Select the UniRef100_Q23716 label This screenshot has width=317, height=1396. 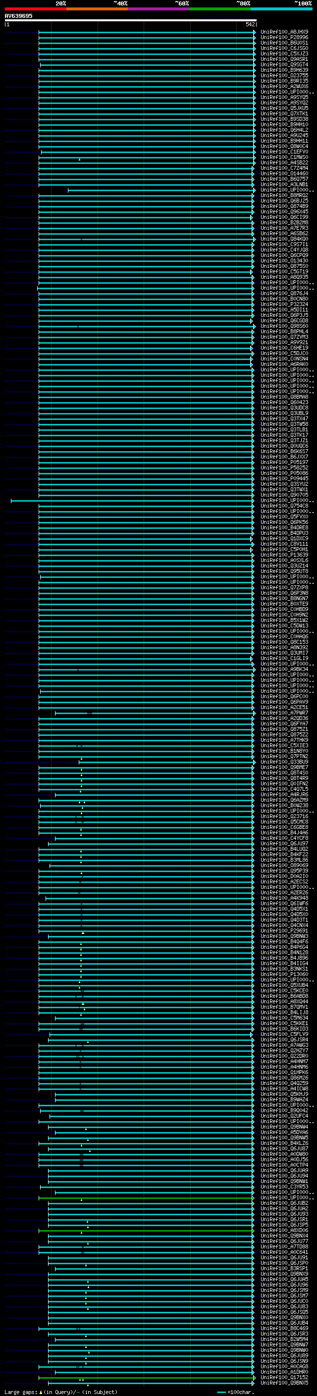click(x=284, y=816)
